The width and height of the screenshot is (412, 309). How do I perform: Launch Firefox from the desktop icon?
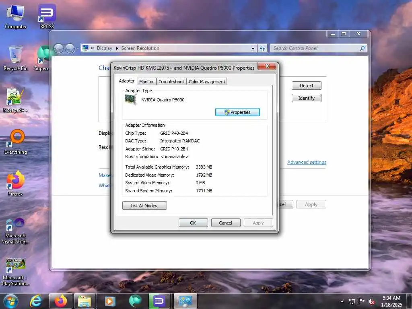point(16,183)
